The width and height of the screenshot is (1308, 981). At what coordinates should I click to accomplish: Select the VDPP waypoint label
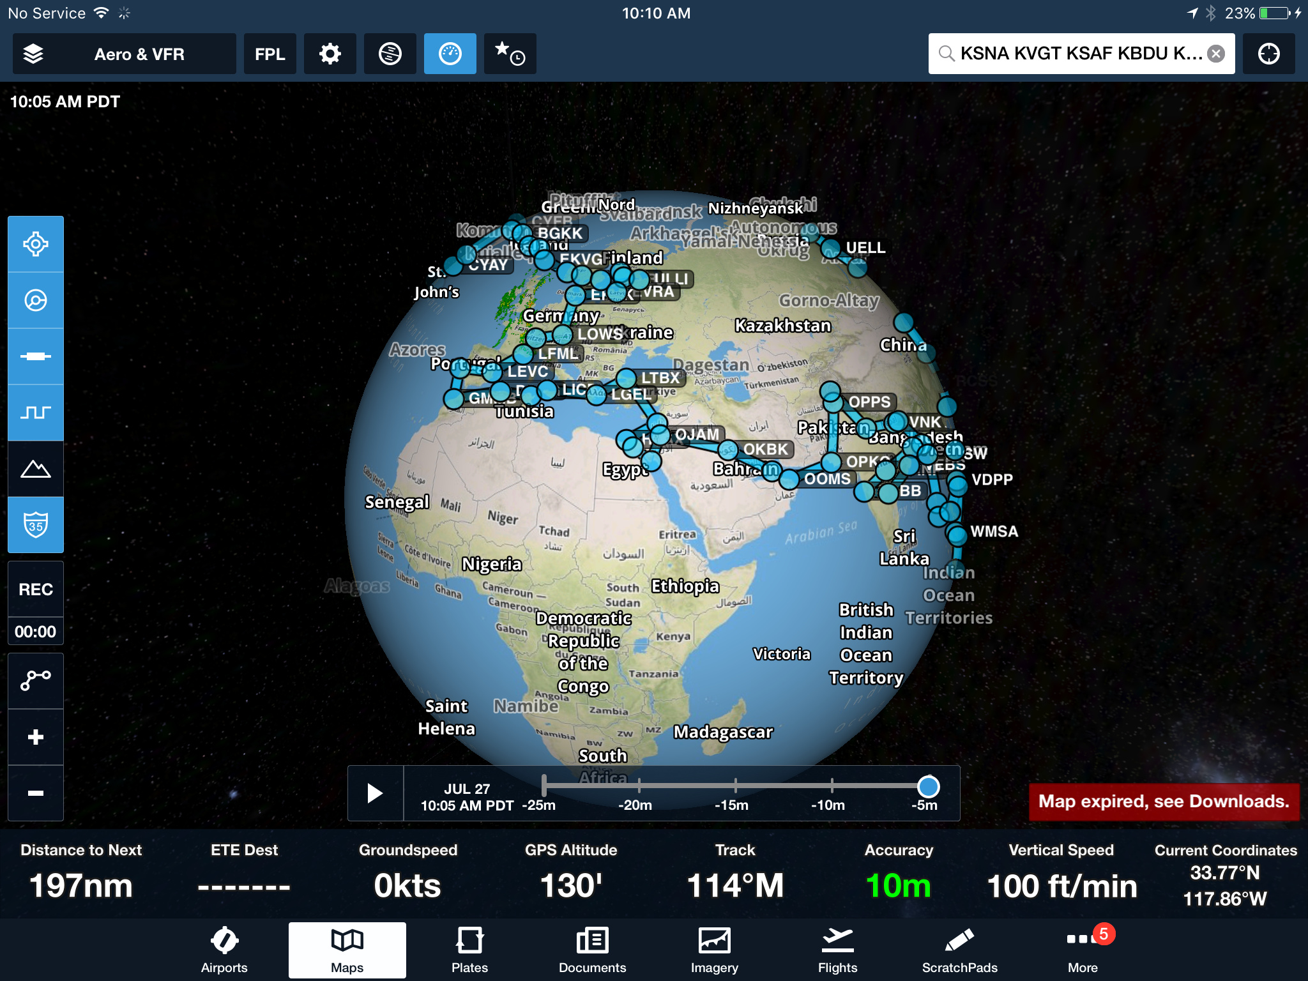pos(992,480)
